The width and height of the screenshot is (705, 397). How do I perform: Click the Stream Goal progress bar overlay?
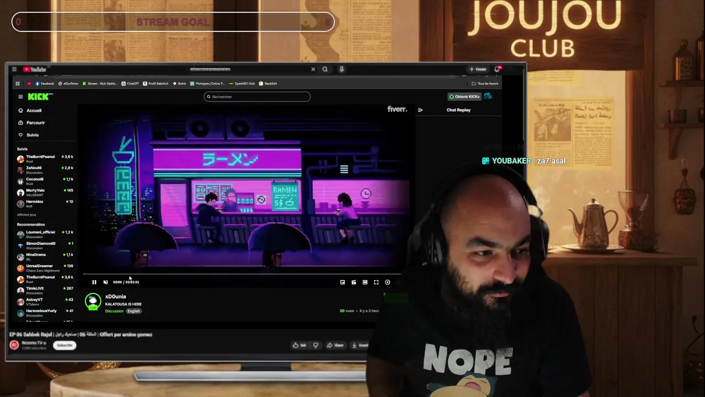click(x=173, y=22)
